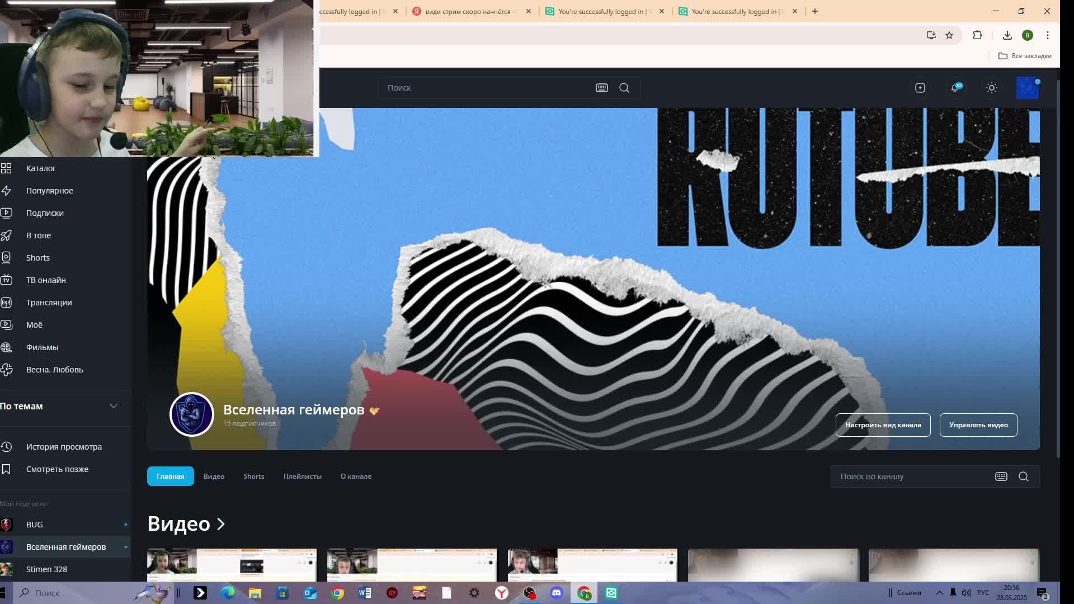Open Discord from the taskbar
Image resolution: width=1074 pixels, height=604 pixels.
point(557,593)
